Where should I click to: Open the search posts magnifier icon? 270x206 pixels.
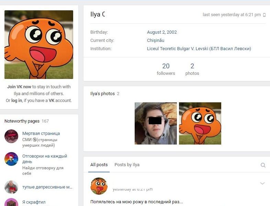click(263, 165)
